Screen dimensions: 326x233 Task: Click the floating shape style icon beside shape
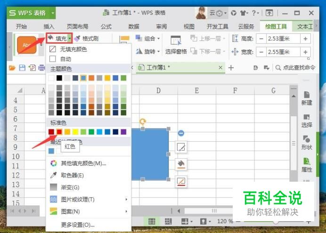pos(181,147)
